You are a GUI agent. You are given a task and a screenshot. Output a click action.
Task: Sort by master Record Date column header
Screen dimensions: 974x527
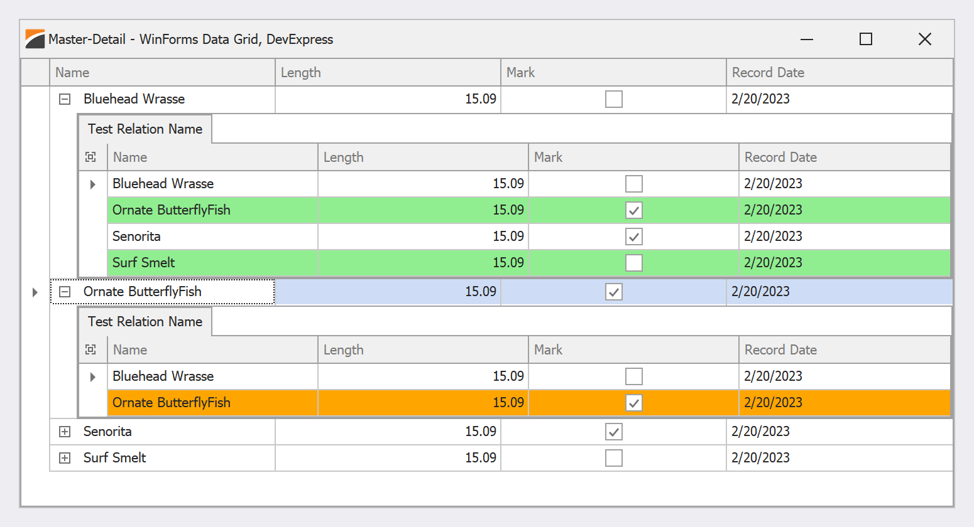[x=839, y=73]
